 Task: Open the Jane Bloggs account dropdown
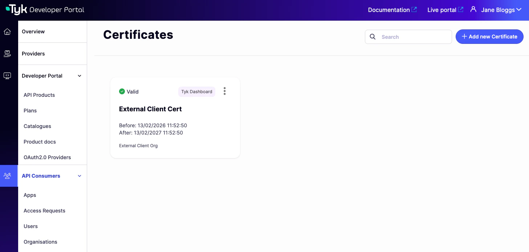coord(501,10)
